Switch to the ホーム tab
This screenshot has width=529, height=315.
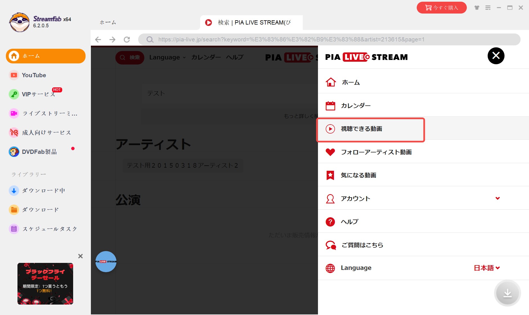tap(108, 23)
